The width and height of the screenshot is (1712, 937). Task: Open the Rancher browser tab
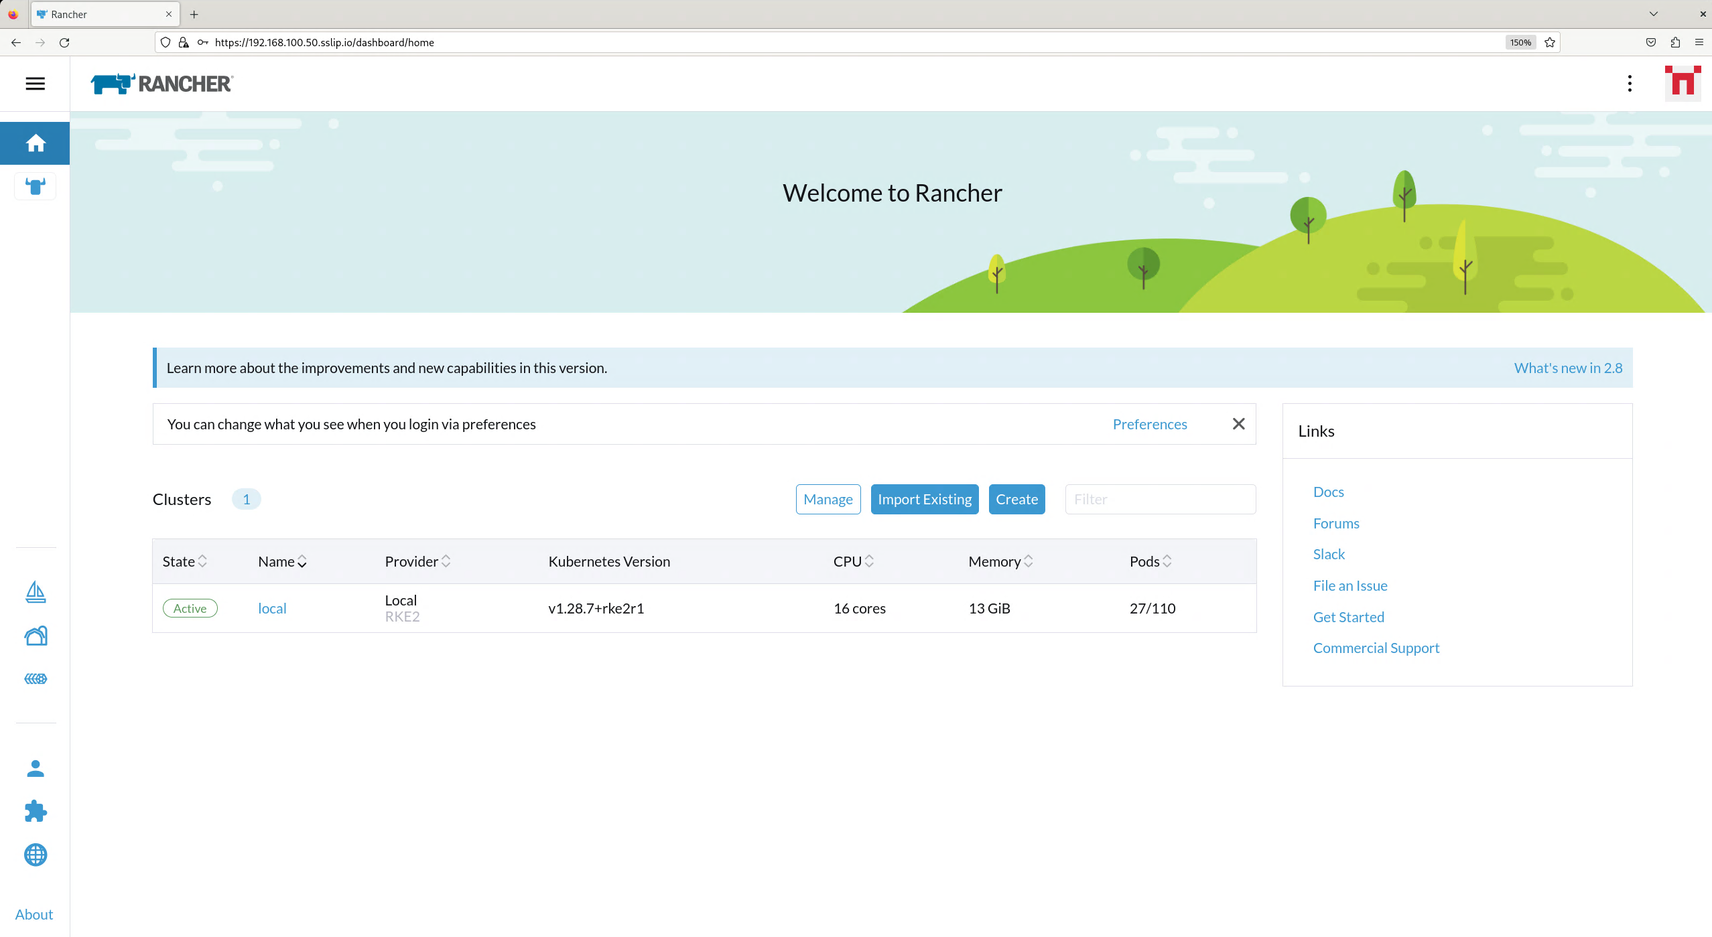point(104,14)
